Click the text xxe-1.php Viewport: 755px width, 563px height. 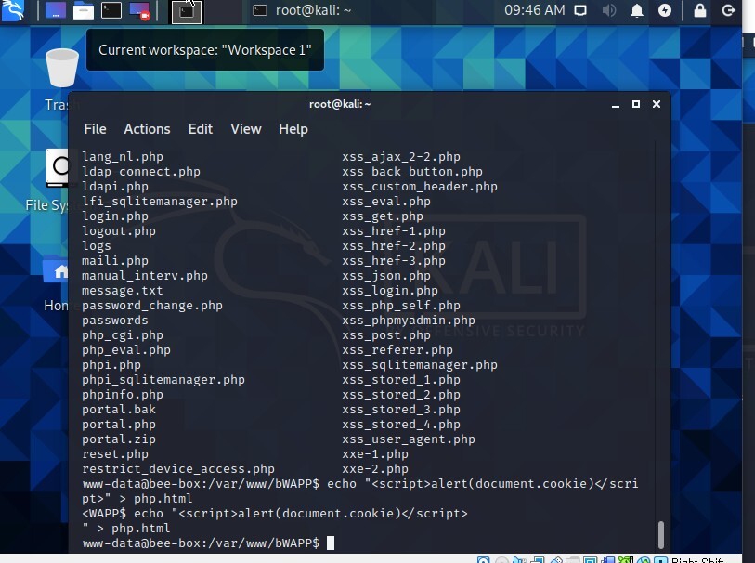click(375, 454)
